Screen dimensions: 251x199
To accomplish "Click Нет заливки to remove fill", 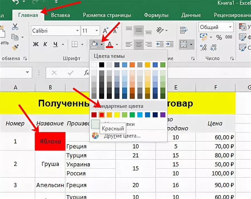I will tap(131, 124).
